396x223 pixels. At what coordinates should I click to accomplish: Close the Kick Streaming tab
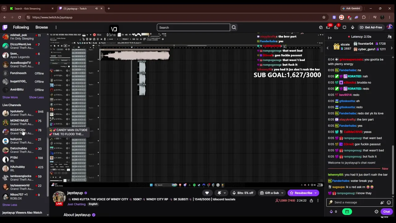[x=52, y=8]
